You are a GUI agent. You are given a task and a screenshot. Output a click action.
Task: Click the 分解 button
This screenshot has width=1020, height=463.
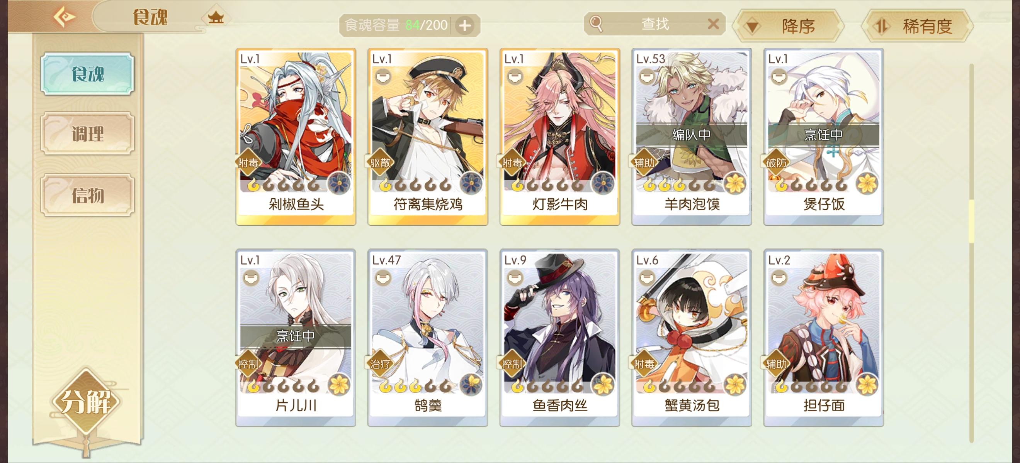pos(85,402)
